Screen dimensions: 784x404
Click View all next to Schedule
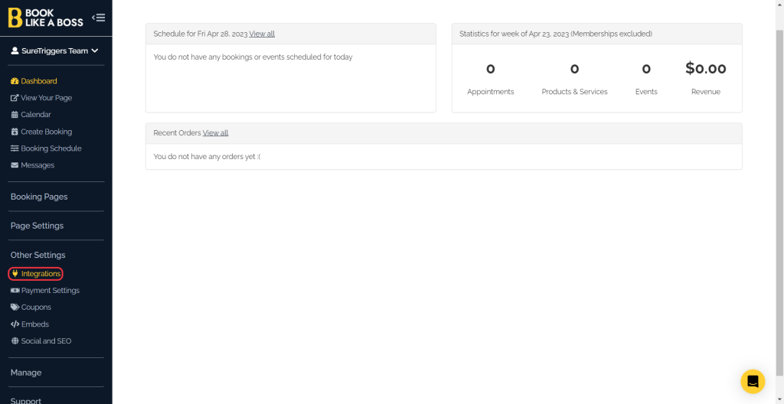tap(262, 34)
